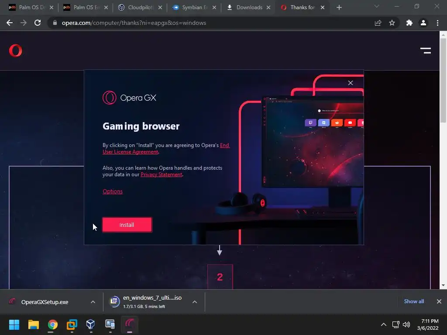Click the lock site information icon
The width and height of the screenshot is (447, 335).
[x=55, y=23]
